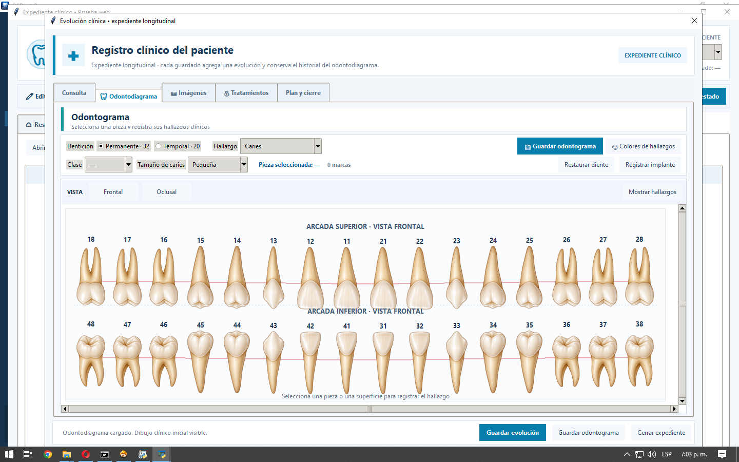Image resolution: width=739 pixels, height=462 pixels.
Task: Select lower molar tooth 37
Action: (603, 361)
